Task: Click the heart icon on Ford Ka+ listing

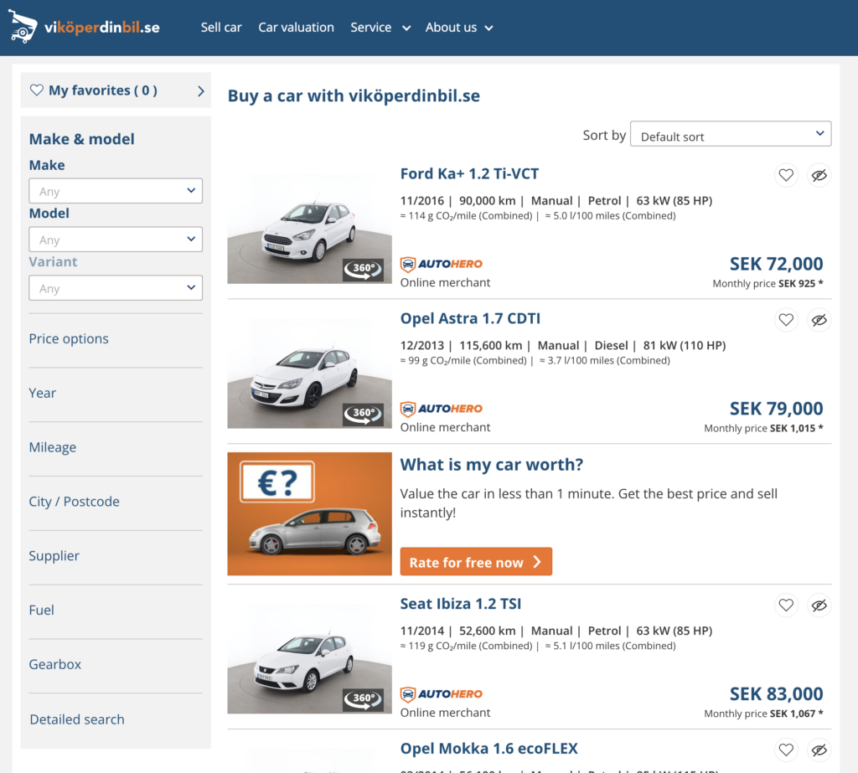Action: point(786,175)
